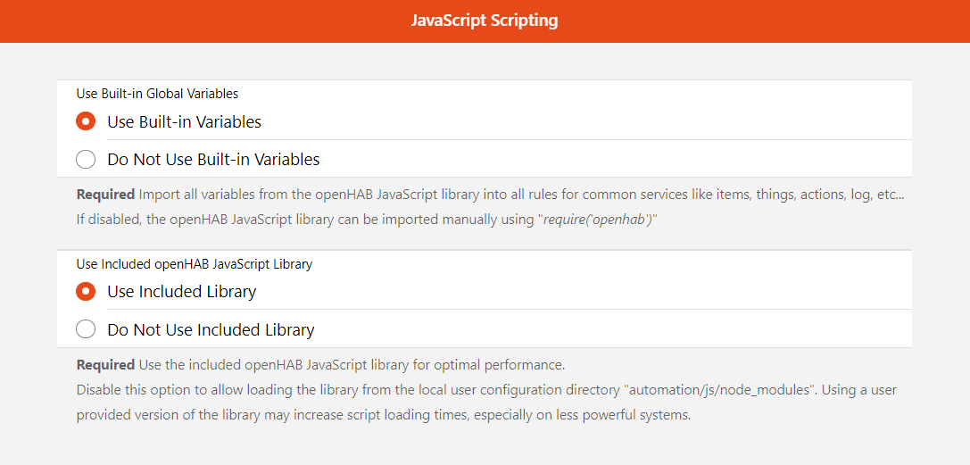Click the bold "Required" before "Use the included"

105,365
